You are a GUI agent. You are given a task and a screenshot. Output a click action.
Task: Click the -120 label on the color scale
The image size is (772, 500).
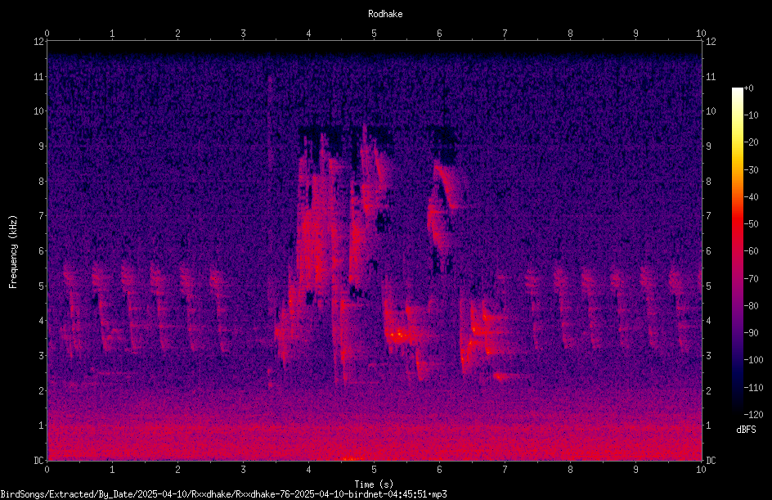[x=753, y=414]
